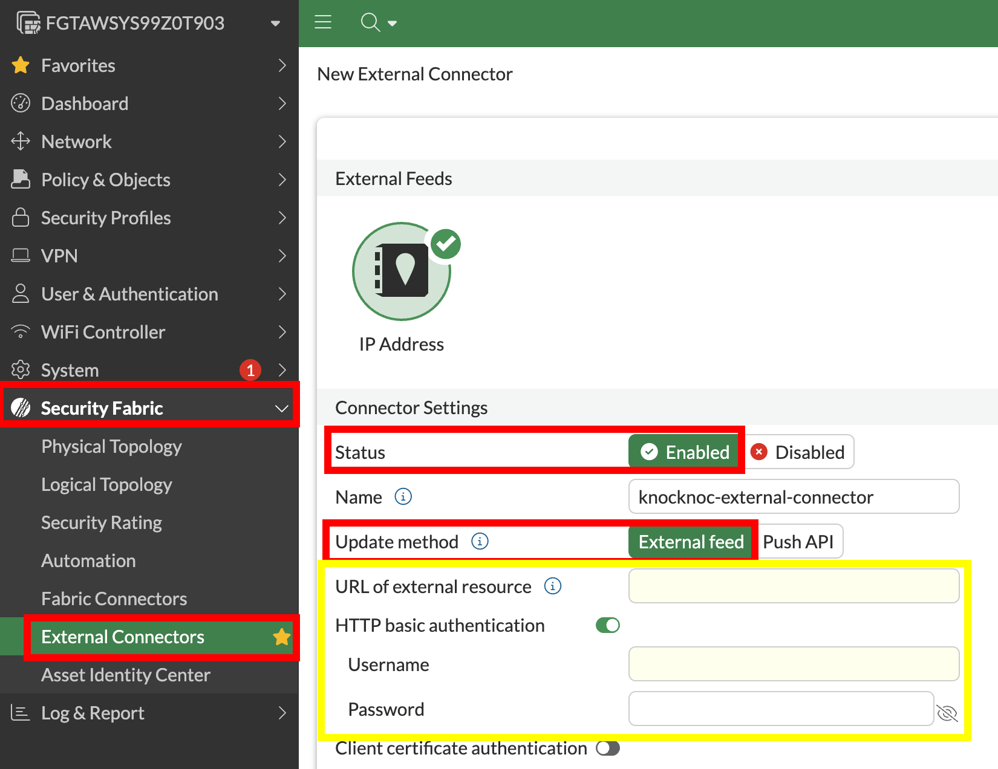Select the IP Address feed icon
This screenshot has width=998, height=769.
(402, 271)
